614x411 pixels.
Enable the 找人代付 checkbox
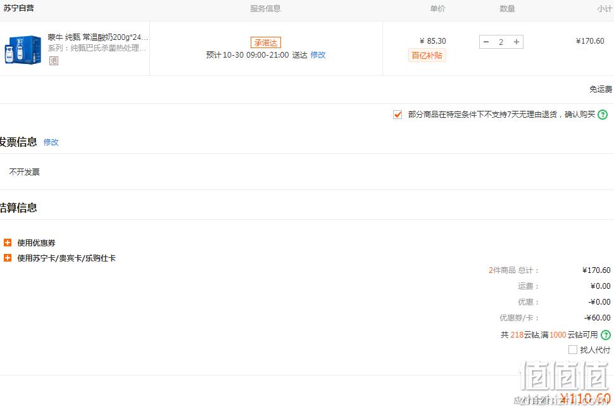(572, 350)
